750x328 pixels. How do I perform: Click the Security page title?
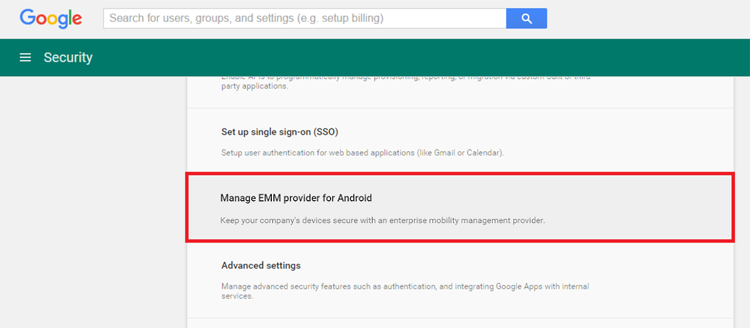point(68,57)
